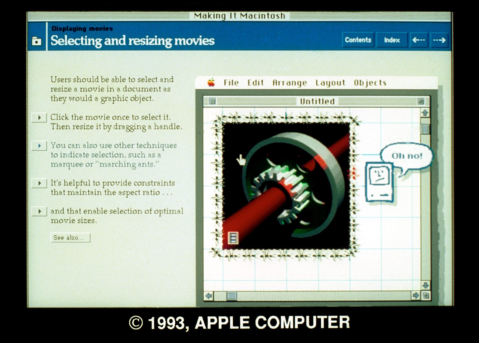Viewport: 479px width, 343px height.
Task: Click the Apple menu icon
Action: coord(211,82)
